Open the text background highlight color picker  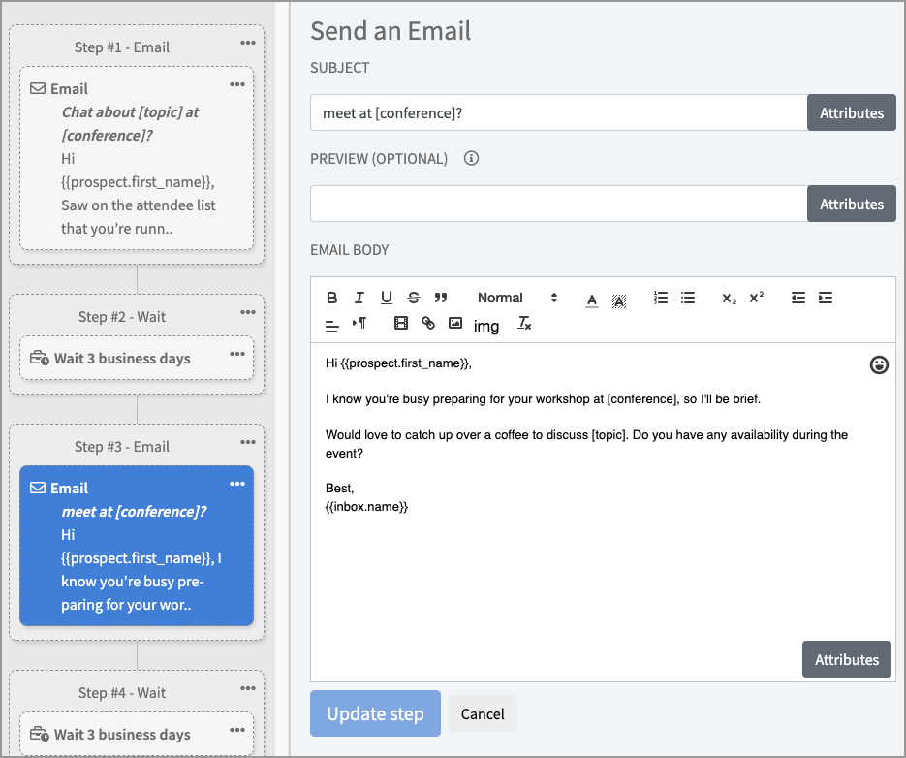tap(619, 299)
